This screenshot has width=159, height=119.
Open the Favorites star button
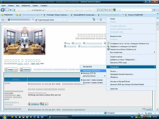[7, 15]
